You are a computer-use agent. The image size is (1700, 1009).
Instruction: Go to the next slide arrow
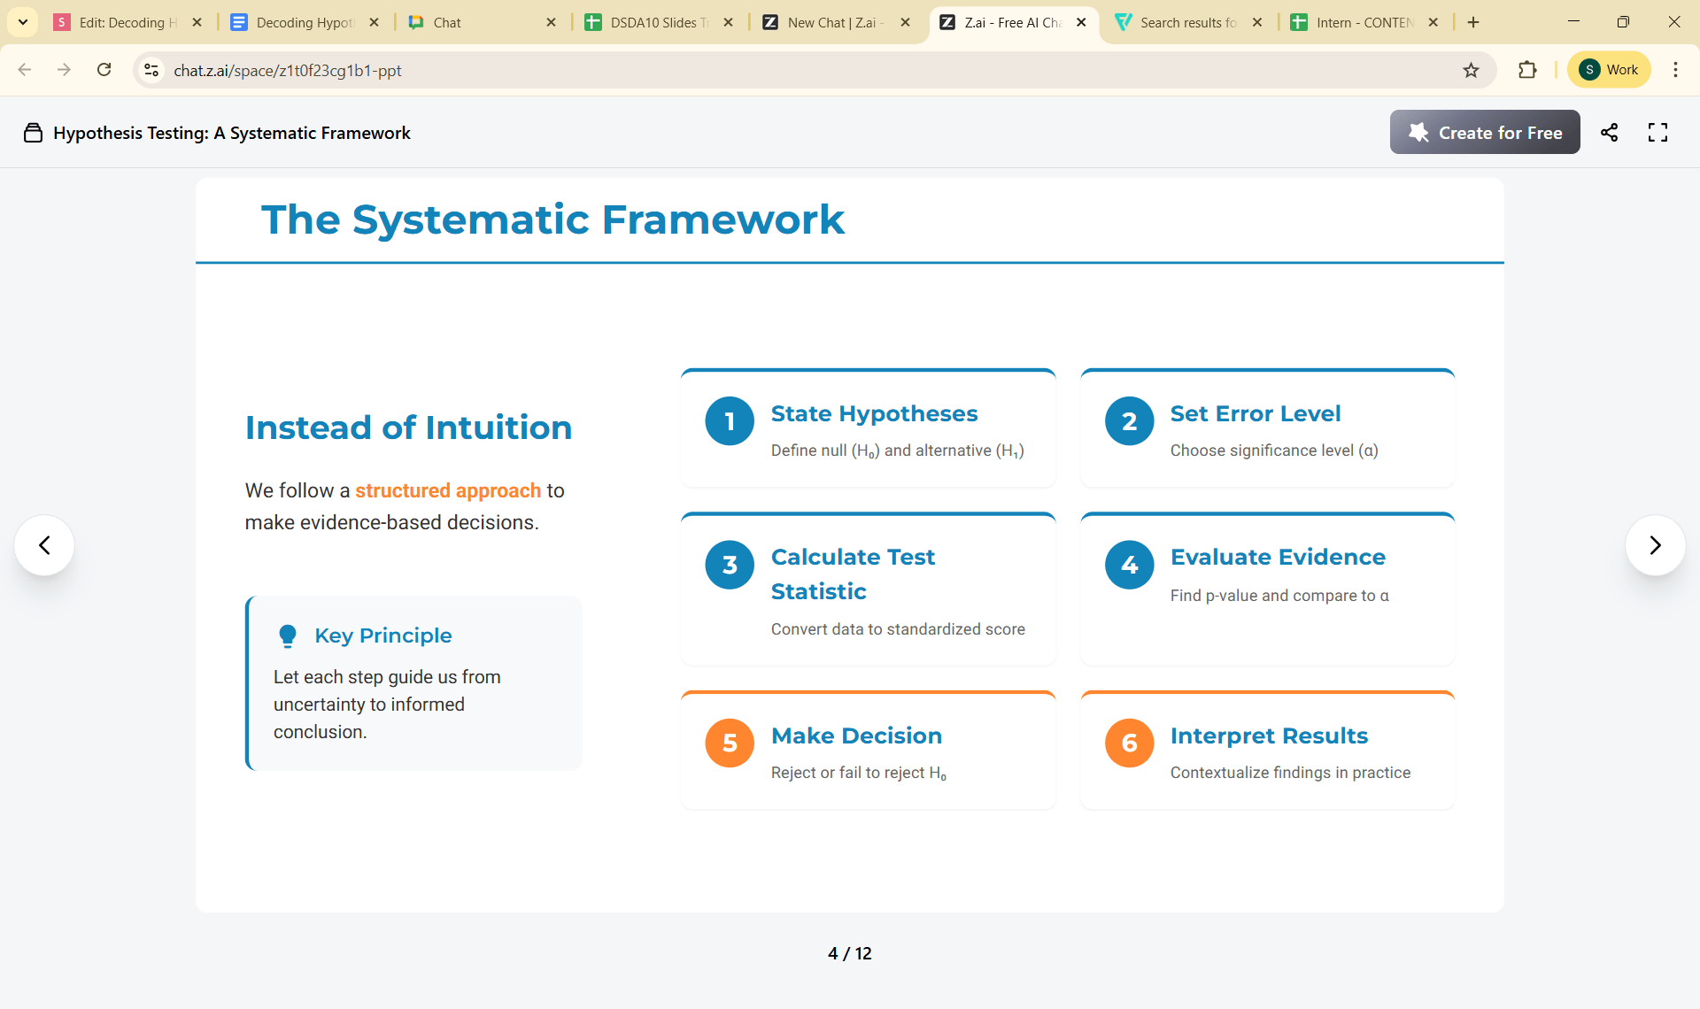point(1655,545)
